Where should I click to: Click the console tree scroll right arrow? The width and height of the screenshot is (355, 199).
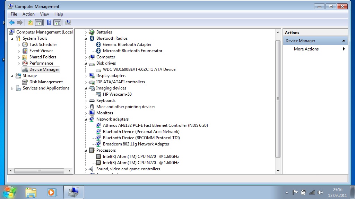[x=69, y=171]
